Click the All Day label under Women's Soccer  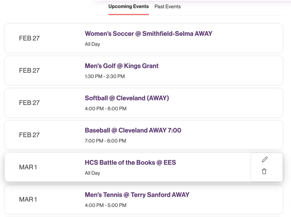pos(92,44)
